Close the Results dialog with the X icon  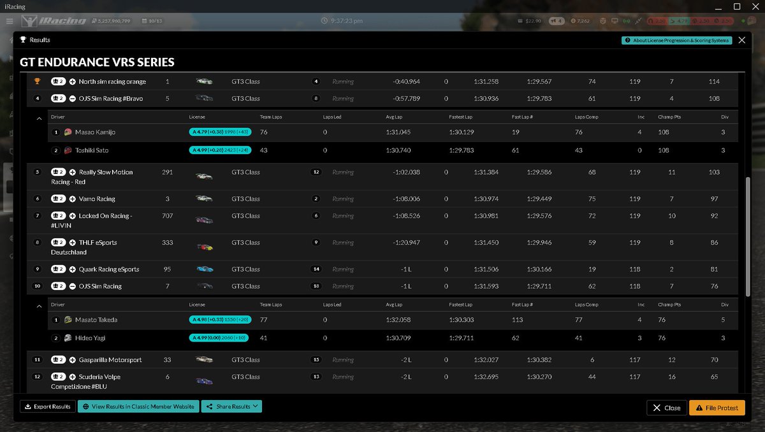pos(741,40)
